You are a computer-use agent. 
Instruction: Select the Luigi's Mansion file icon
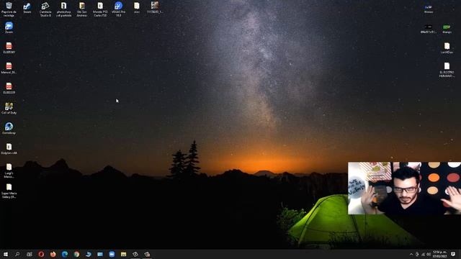tap(9, 171)
